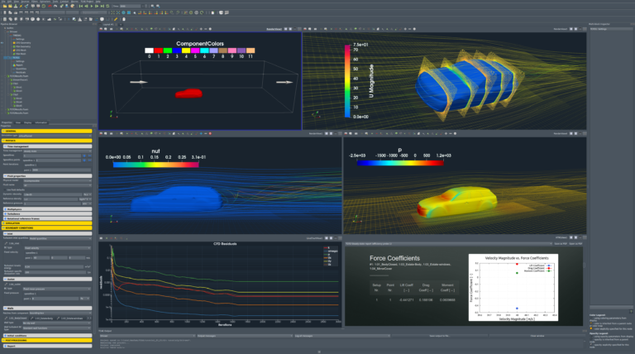The image size is (635, 354).
Task: Click the pencil icon beside 1:bb_outlet
Action: point(6,285)
